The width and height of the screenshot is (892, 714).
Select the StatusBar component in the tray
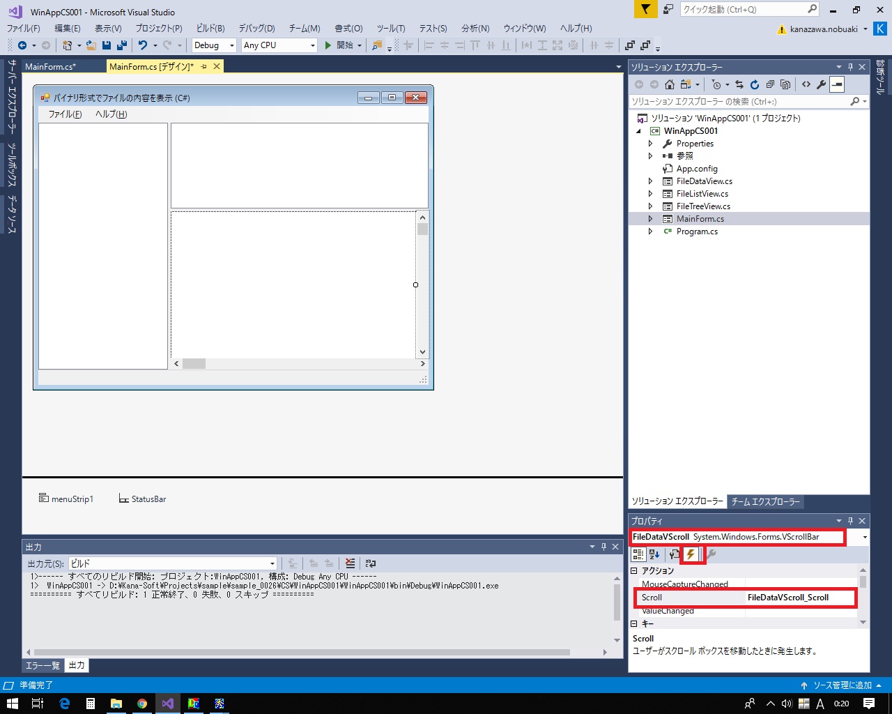pos(142,499)
